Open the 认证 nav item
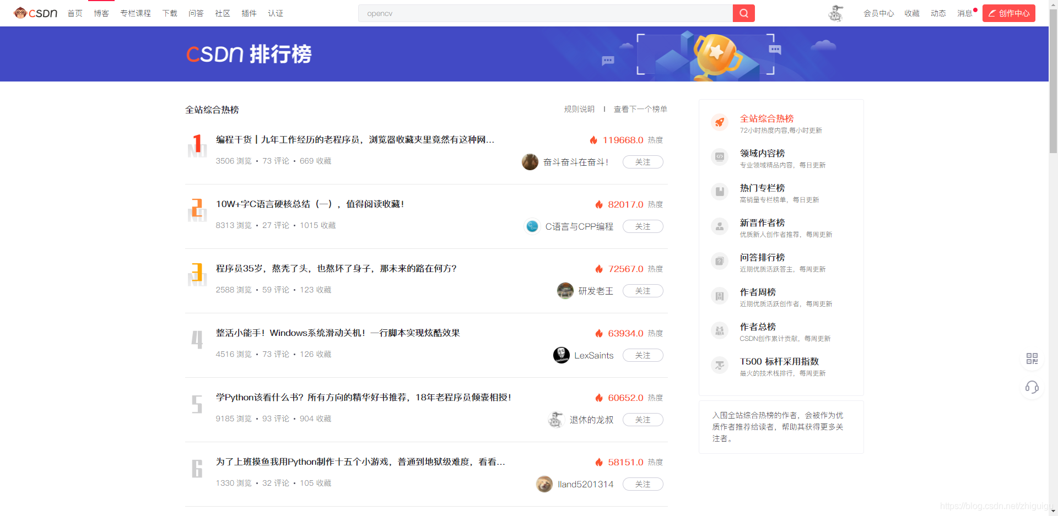 point(276,13)
